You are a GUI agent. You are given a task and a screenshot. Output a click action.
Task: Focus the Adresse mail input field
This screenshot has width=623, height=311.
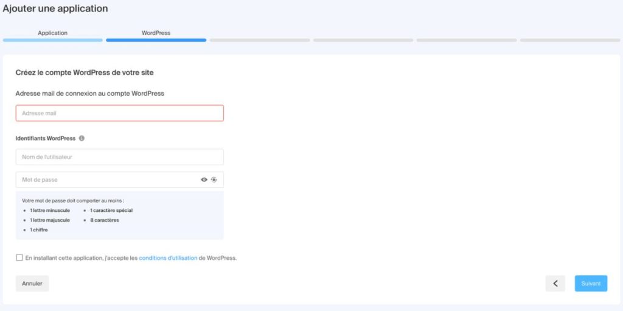click(120, 113)
